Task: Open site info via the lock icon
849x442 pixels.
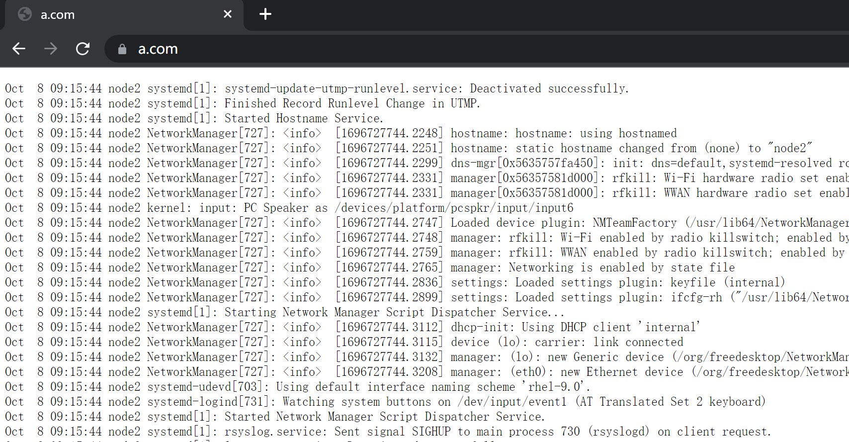Action: coord(122,49)
